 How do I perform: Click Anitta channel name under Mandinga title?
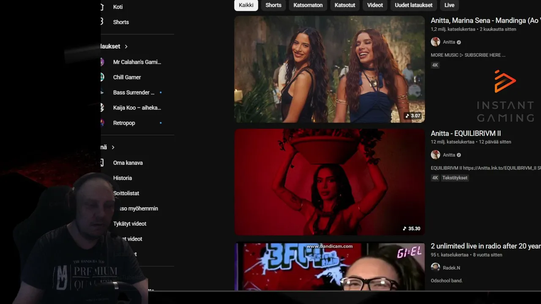point(449,42)
